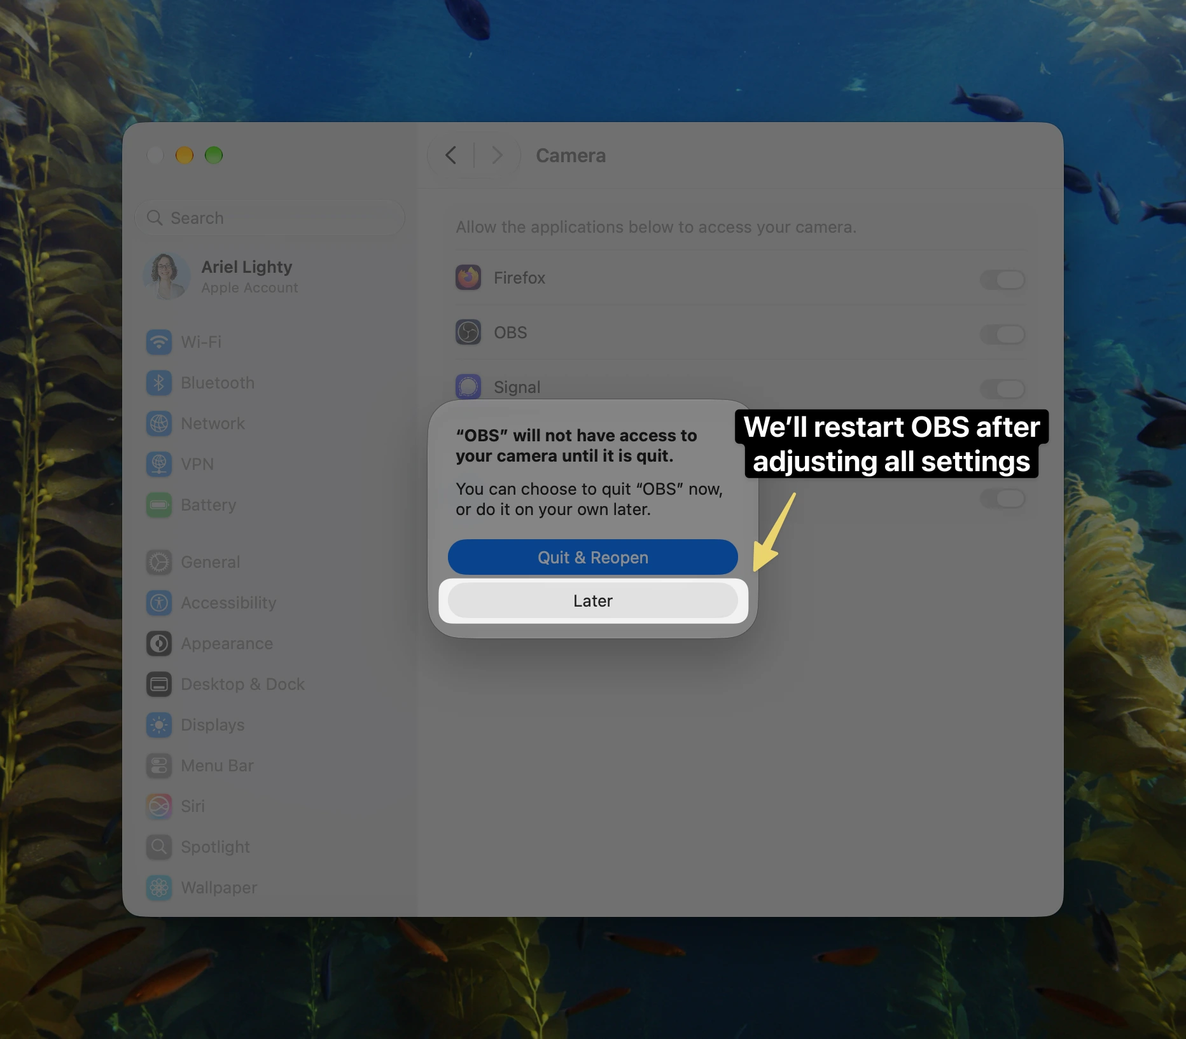Open the Siri icon
The width and height of the screenshot is (1186, 1039).
click(x=159, y=806)
